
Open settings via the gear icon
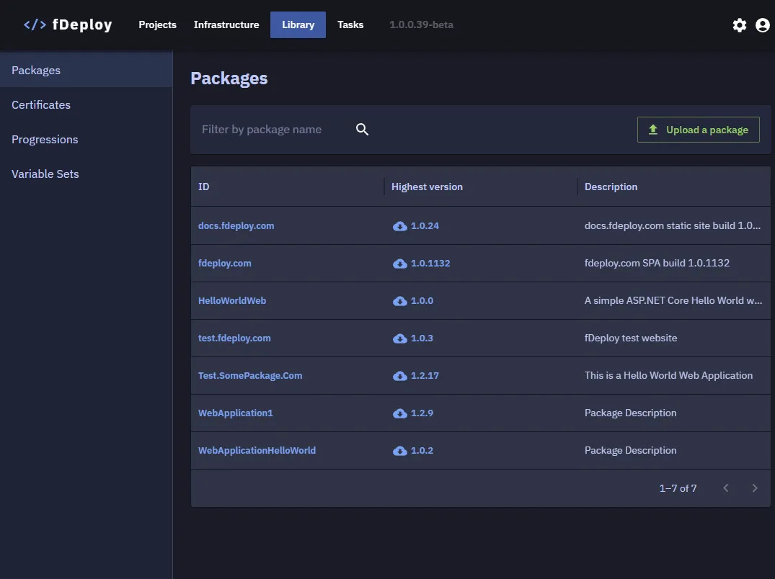point(740,25)
